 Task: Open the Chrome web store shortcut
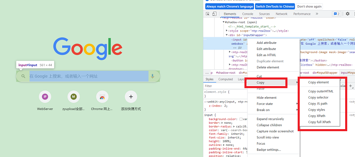point(102,100)
